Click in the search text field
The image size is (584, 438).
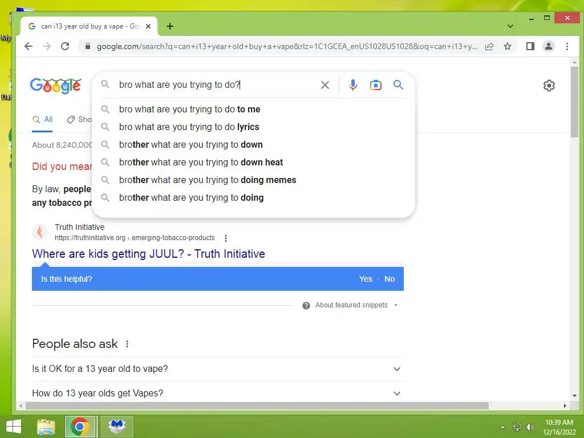coord(216,85)
